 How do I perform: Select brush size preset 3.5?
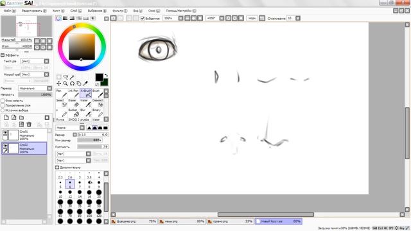tap(89, 175)
